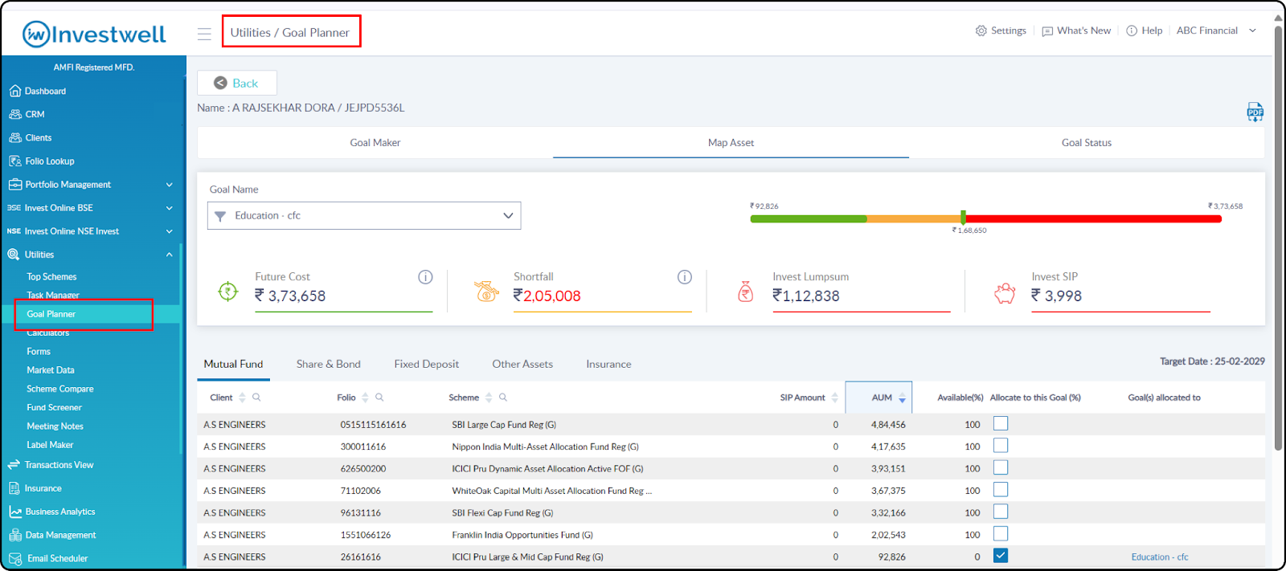Search the Folio column
1286x571 pixels.
(x=379, y=398)
